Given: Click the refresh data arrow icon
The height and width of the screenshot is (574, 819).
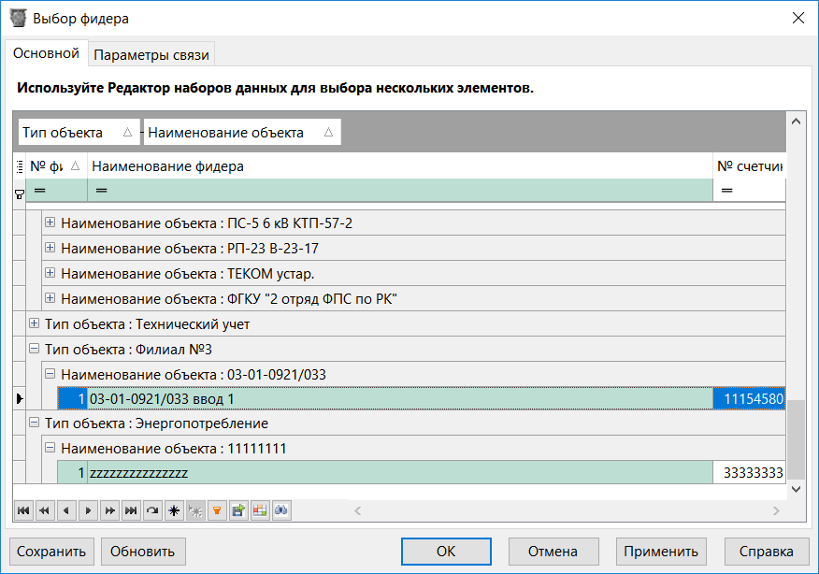Looking at the screenshot, I should [151, 510].
